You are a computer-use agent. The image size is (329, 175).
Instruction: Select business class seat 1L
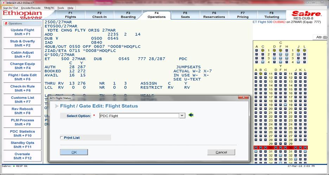pos(304,51)
